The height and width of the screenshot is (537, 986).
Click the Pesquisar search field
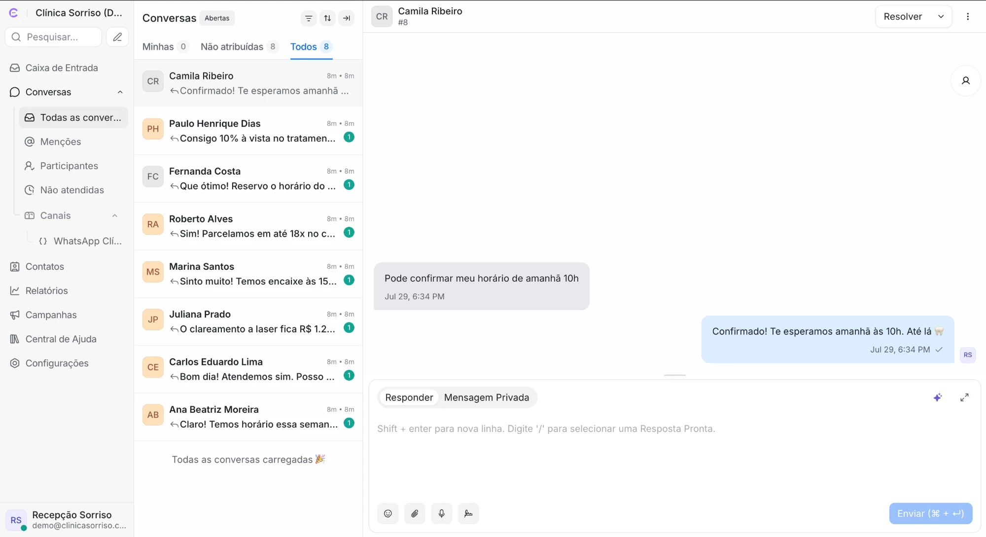[53, 37]
